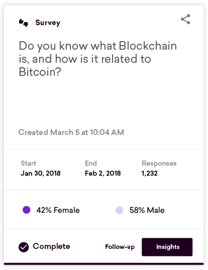
Task: Click the 1,232 responses count
Action: click(149, 173)
